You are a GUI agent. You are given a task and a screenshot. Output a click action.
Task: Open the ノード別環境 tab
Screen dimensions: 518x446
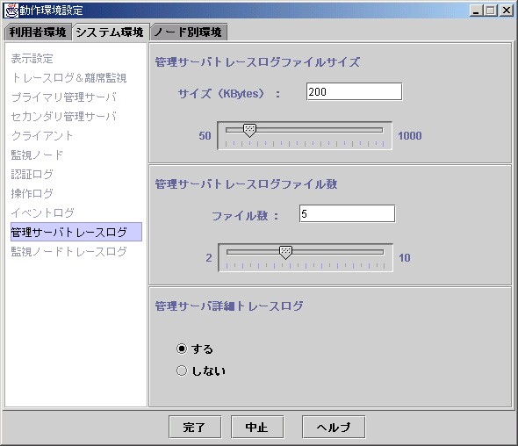tap(188, 32)
